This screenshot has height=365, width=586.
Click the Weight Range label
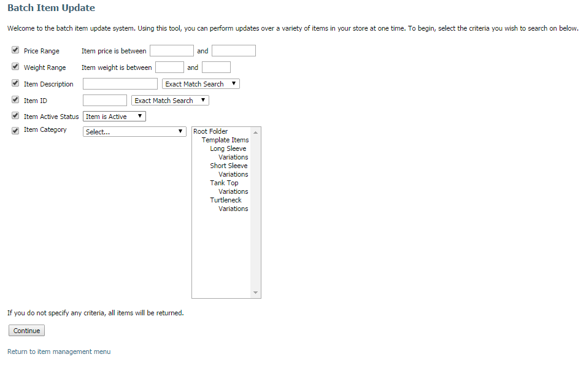click(x=45, y=67)
